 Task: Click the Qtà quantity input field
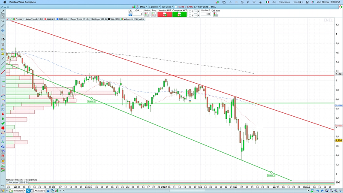point(137,14)
